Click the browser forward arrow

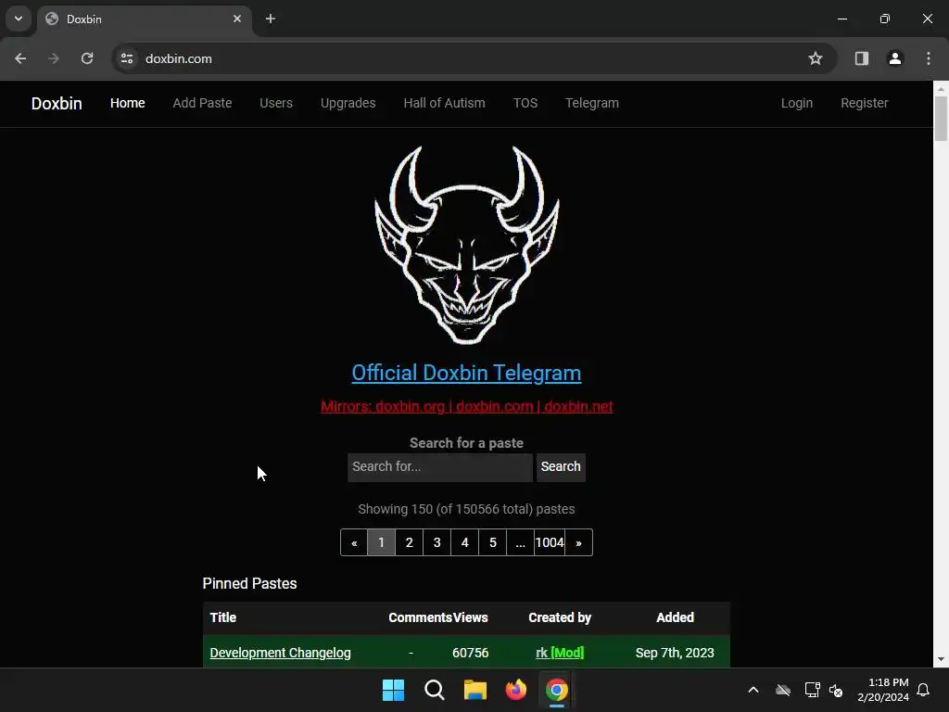54,58
